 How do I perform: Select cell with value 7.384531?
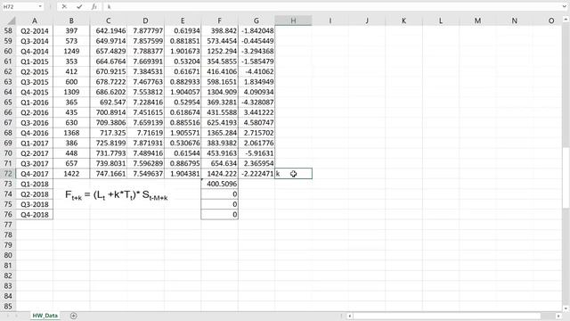[x=145, y=71]
